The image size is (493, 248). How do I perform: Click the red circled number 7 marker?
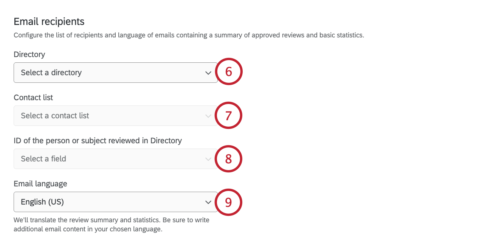(x=228, y=115)
